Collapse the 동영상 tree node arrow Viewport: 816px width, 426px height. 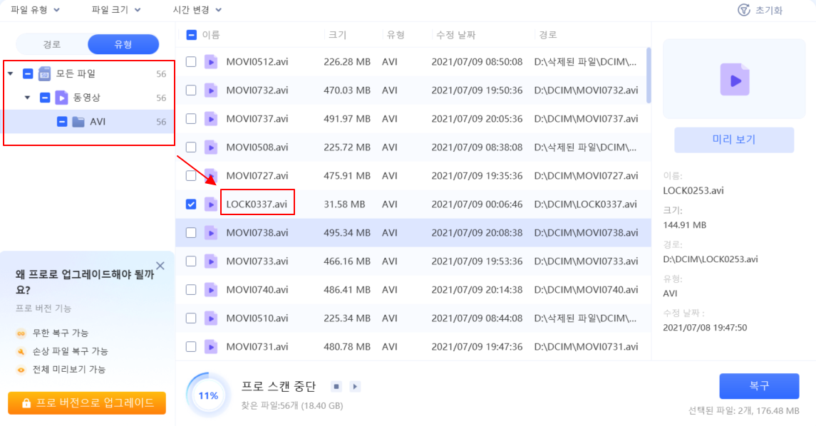(28, 98)
